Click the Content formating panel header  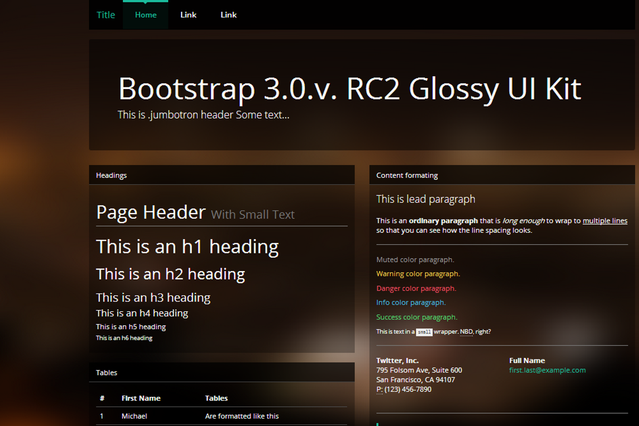407,175
